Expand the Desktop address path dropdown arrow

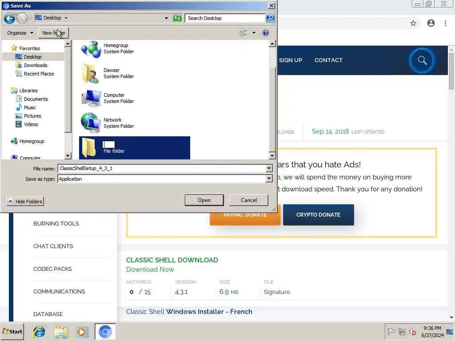[66, 18]
